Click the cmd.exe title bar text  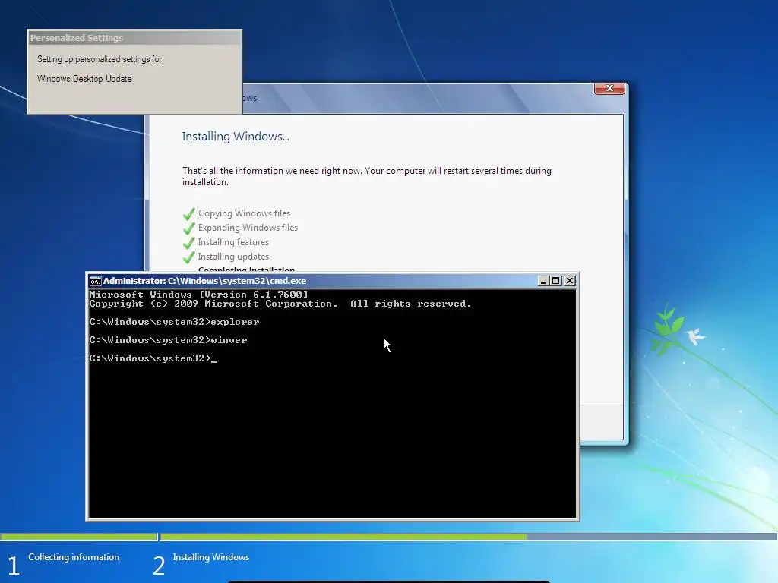204,281
